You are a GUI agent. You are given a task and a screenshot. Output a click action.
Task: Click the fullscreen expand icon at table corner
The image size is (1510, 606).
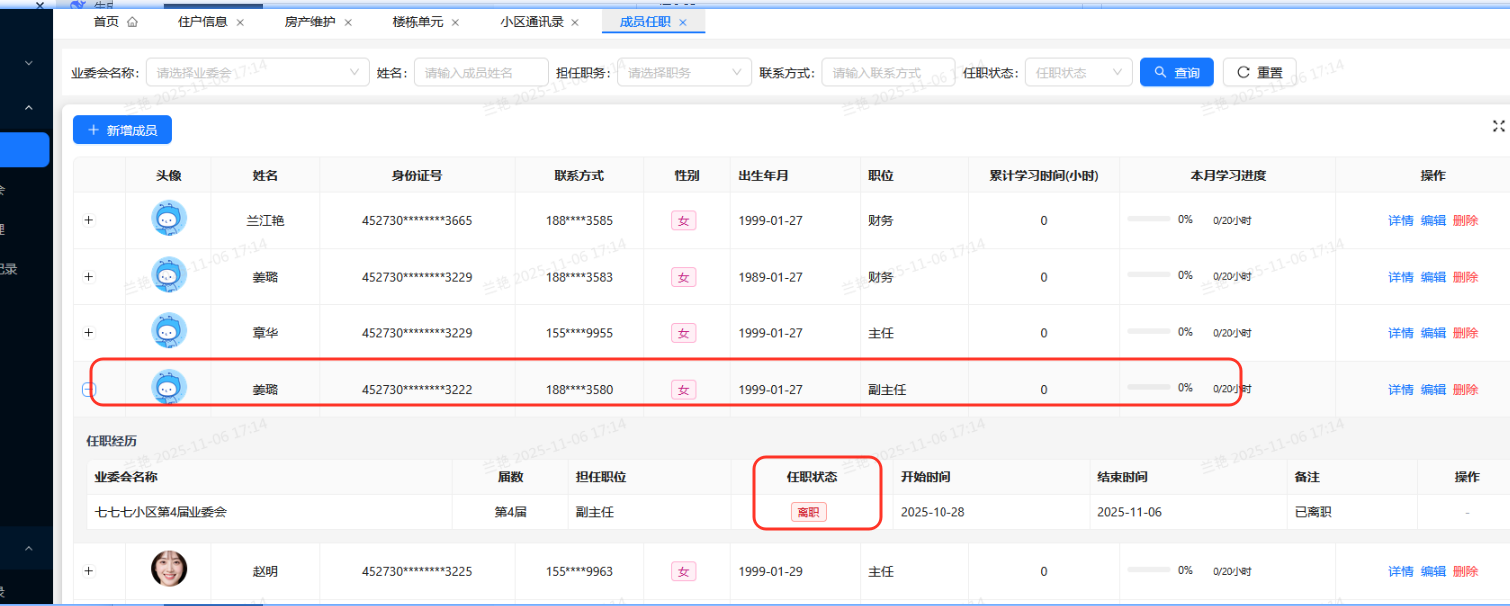click(1498, 126)
